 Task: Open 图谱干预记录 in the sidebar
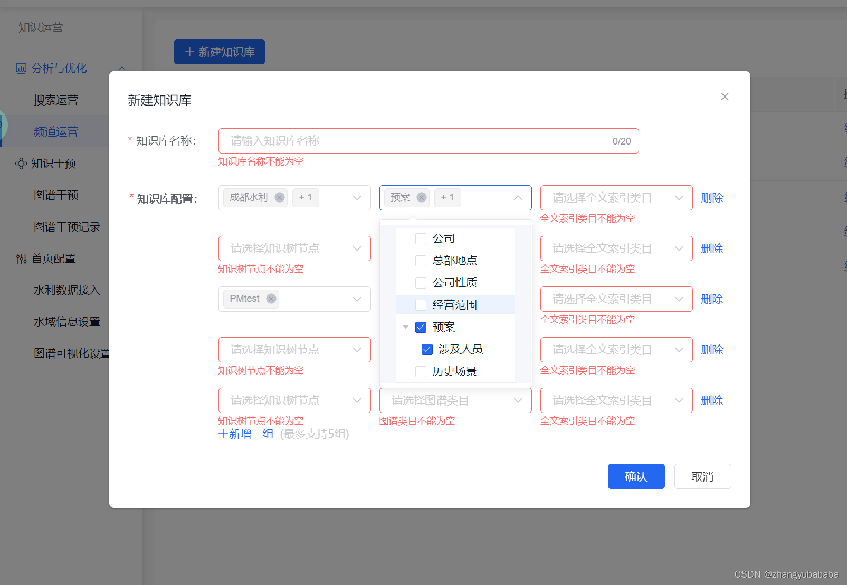67,227
